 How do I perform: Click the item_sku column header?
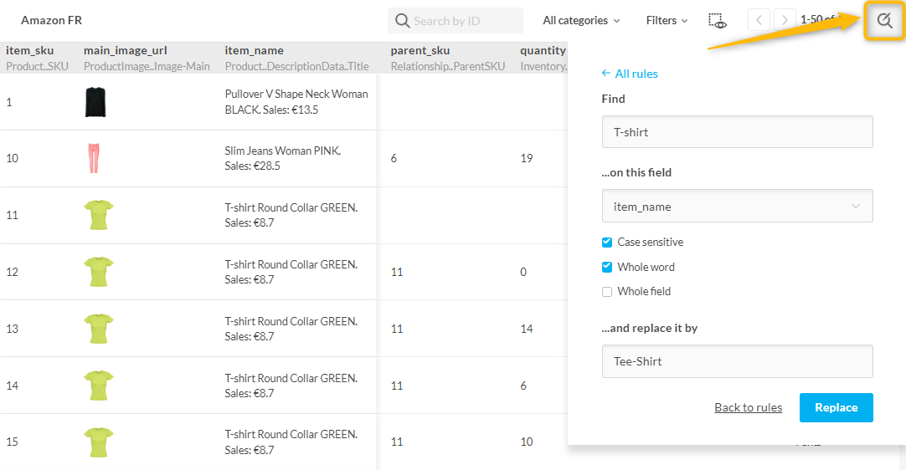[30, 51]
